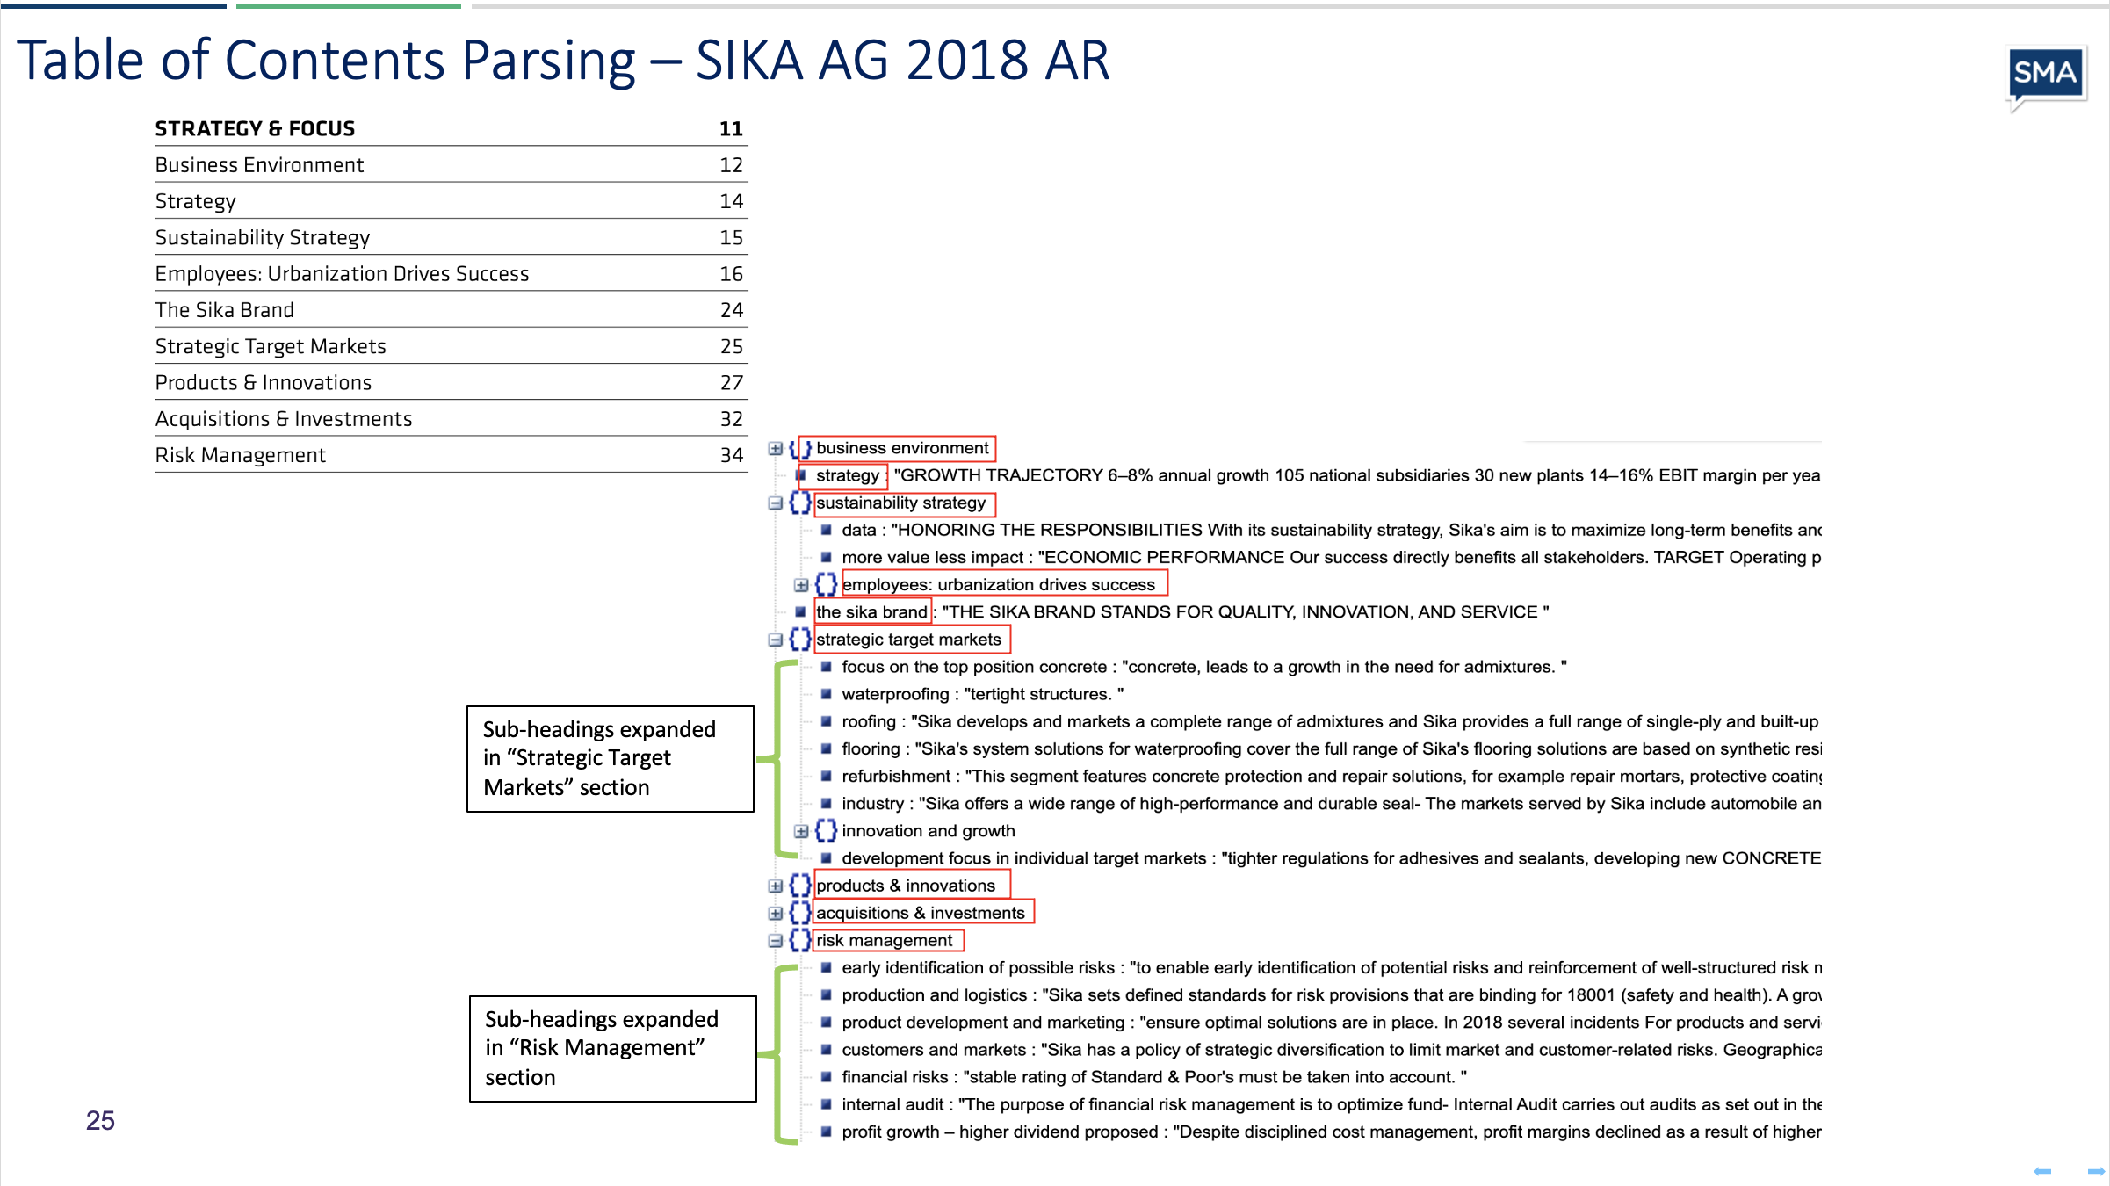Select development focus in individual target markets row
This screenshot has height=1186, width=2110.
click(1331, 858)
